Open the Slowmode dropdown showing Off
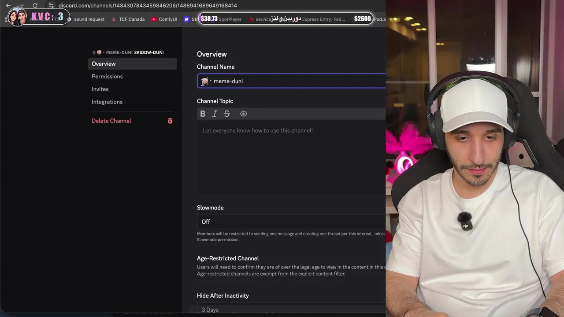This screenshot has width=564, height=317. click(x=291, y=221)
